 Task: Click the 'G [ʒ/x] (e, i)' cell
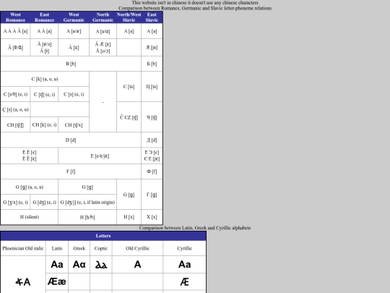click(15, 202)
